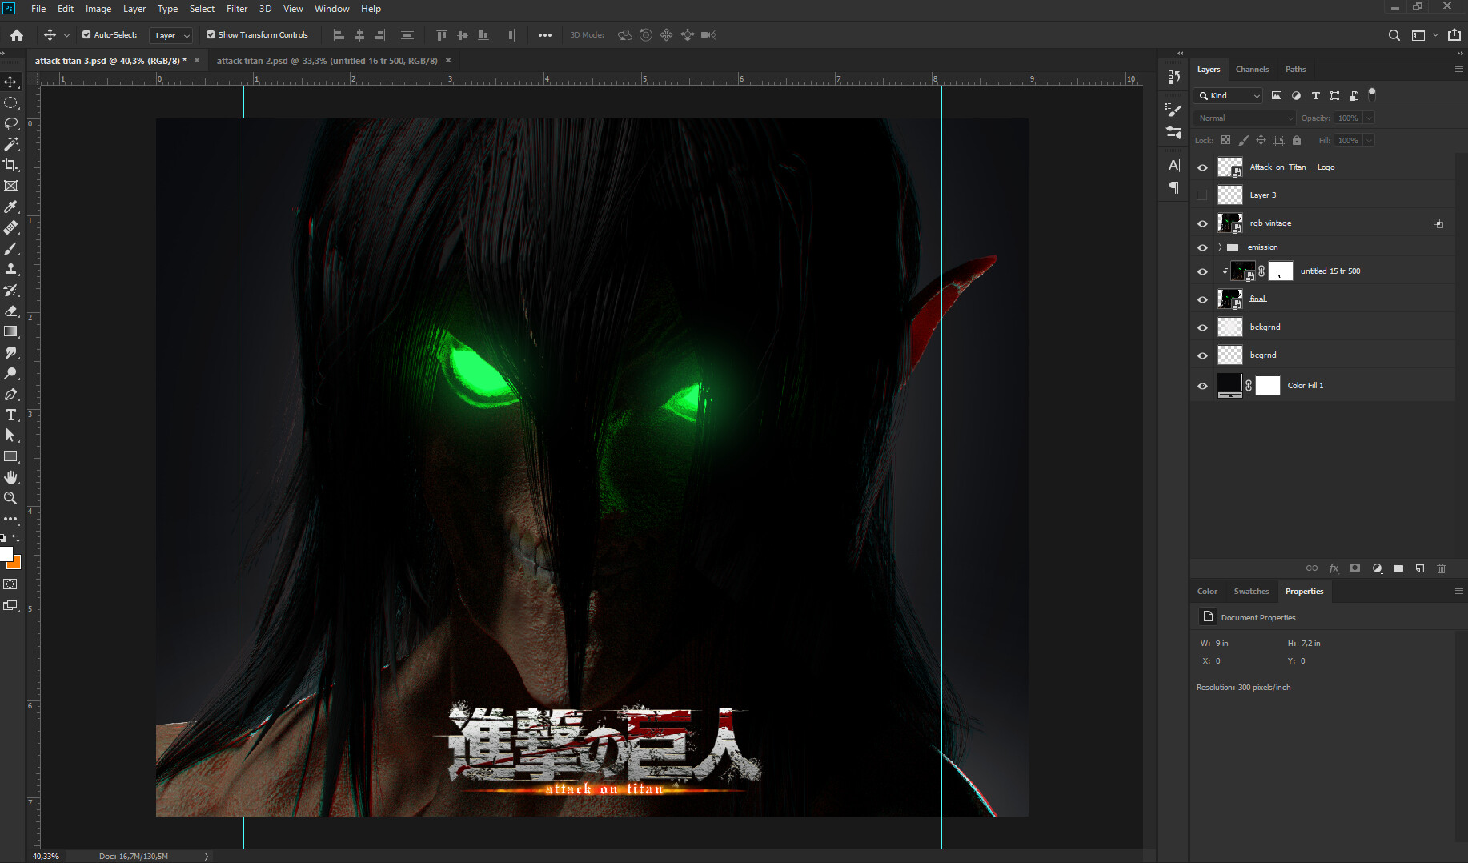Image resolution: width=1468 pixels, height=863 pixels.
Task: Expand the emission group folder
Action: [x=1220, y=247]
